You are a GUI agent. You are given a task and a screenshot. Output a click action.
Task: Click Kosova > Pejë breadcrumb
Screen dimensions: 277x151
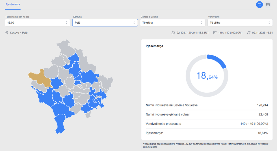pyautogui.click(x=19, y=33)
